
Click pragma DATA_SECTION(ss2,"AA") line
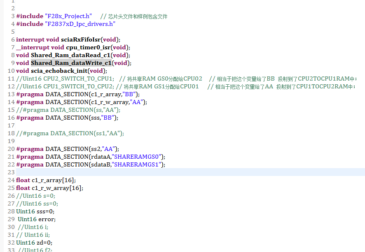(68, 149)
